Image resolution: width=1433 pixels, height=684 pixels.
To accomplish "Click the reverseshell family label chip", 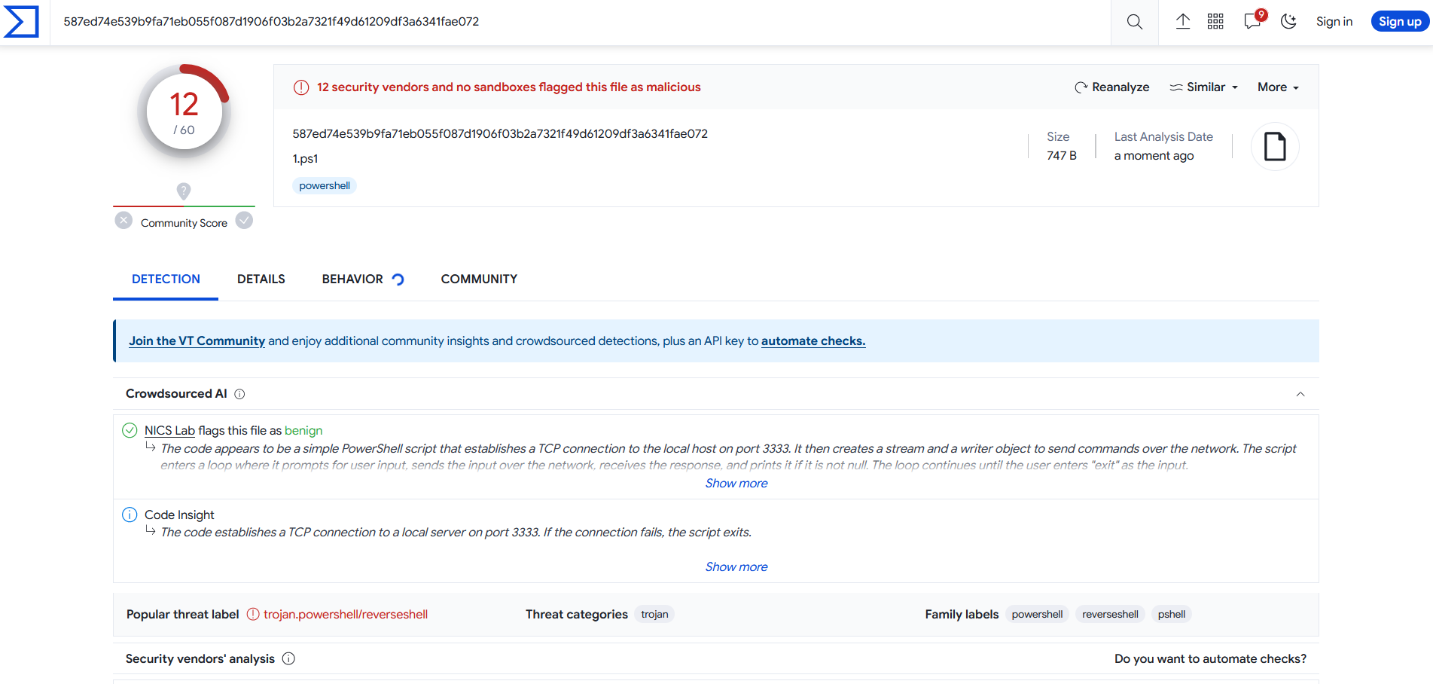I will tap(1110, 615).
